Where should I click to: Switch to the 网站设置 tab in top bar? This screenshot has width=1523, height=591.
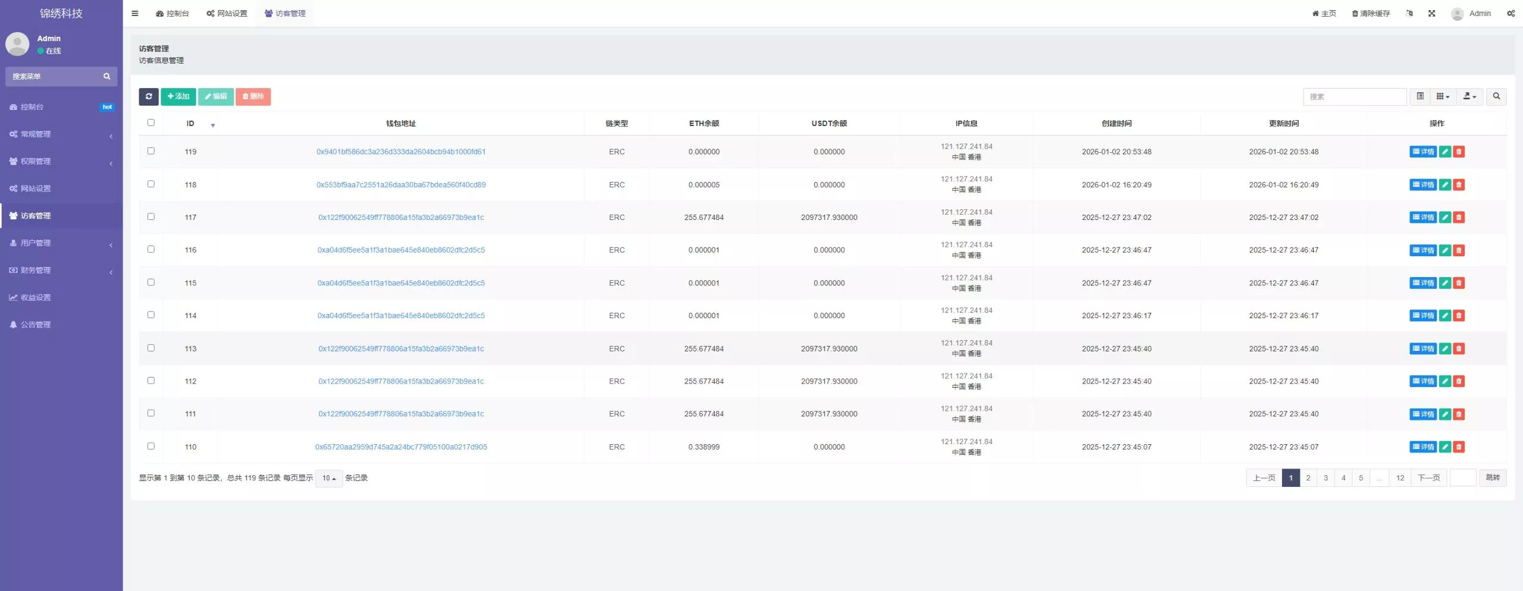(x=227, y=13)
